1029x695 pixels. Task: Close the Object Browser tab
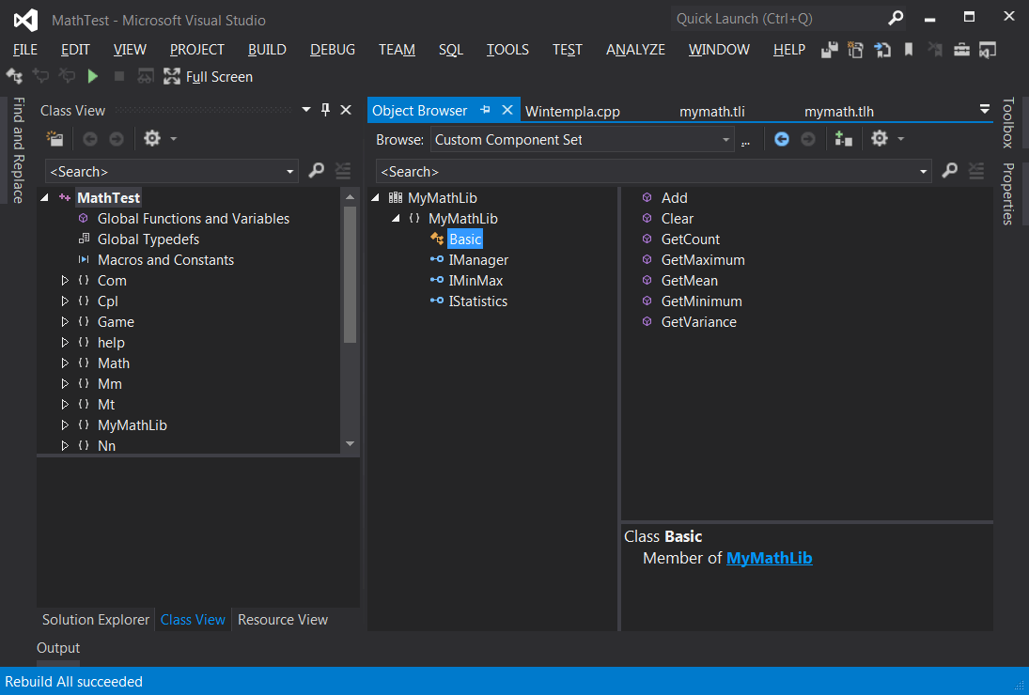[507, 110]
